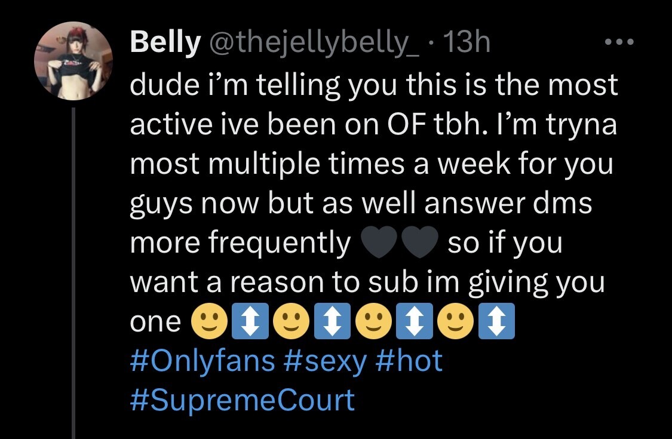Click the second smiley face emoji
The width and height of the screenshot is (672, 439).
[290, 322]
